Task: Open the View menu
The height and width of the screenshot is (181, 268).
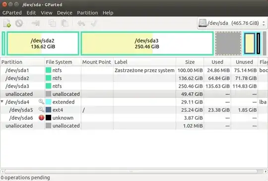Action: (x=46, y=13)
